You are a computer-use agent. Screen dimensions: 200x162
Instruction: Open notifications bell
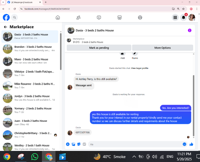pos(184,18)
